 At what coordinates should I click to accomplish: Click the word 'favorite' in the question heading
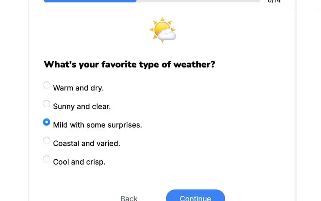point(119,64)
